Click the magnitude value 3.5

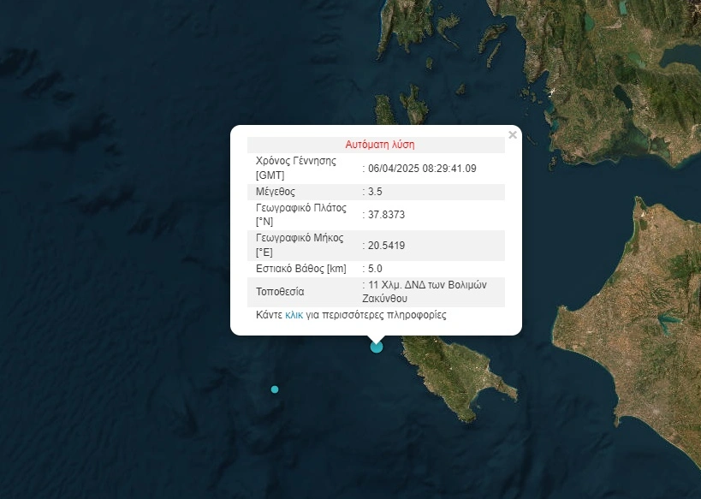pos(375,192)
